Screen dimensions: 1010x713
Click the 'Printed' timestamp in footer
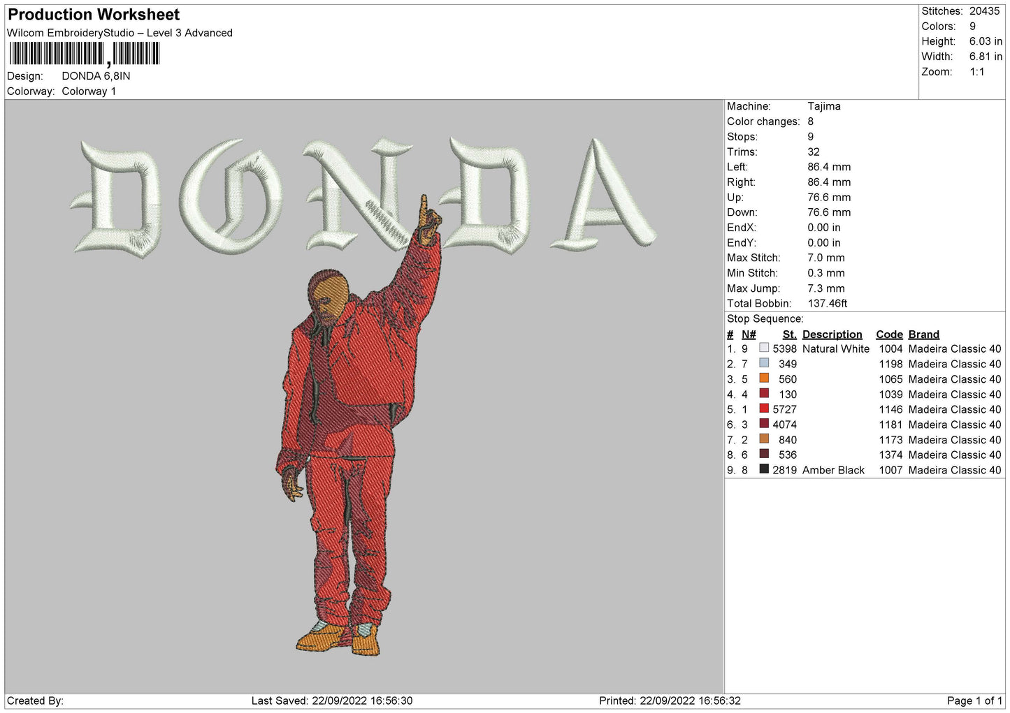pos(670,700)
